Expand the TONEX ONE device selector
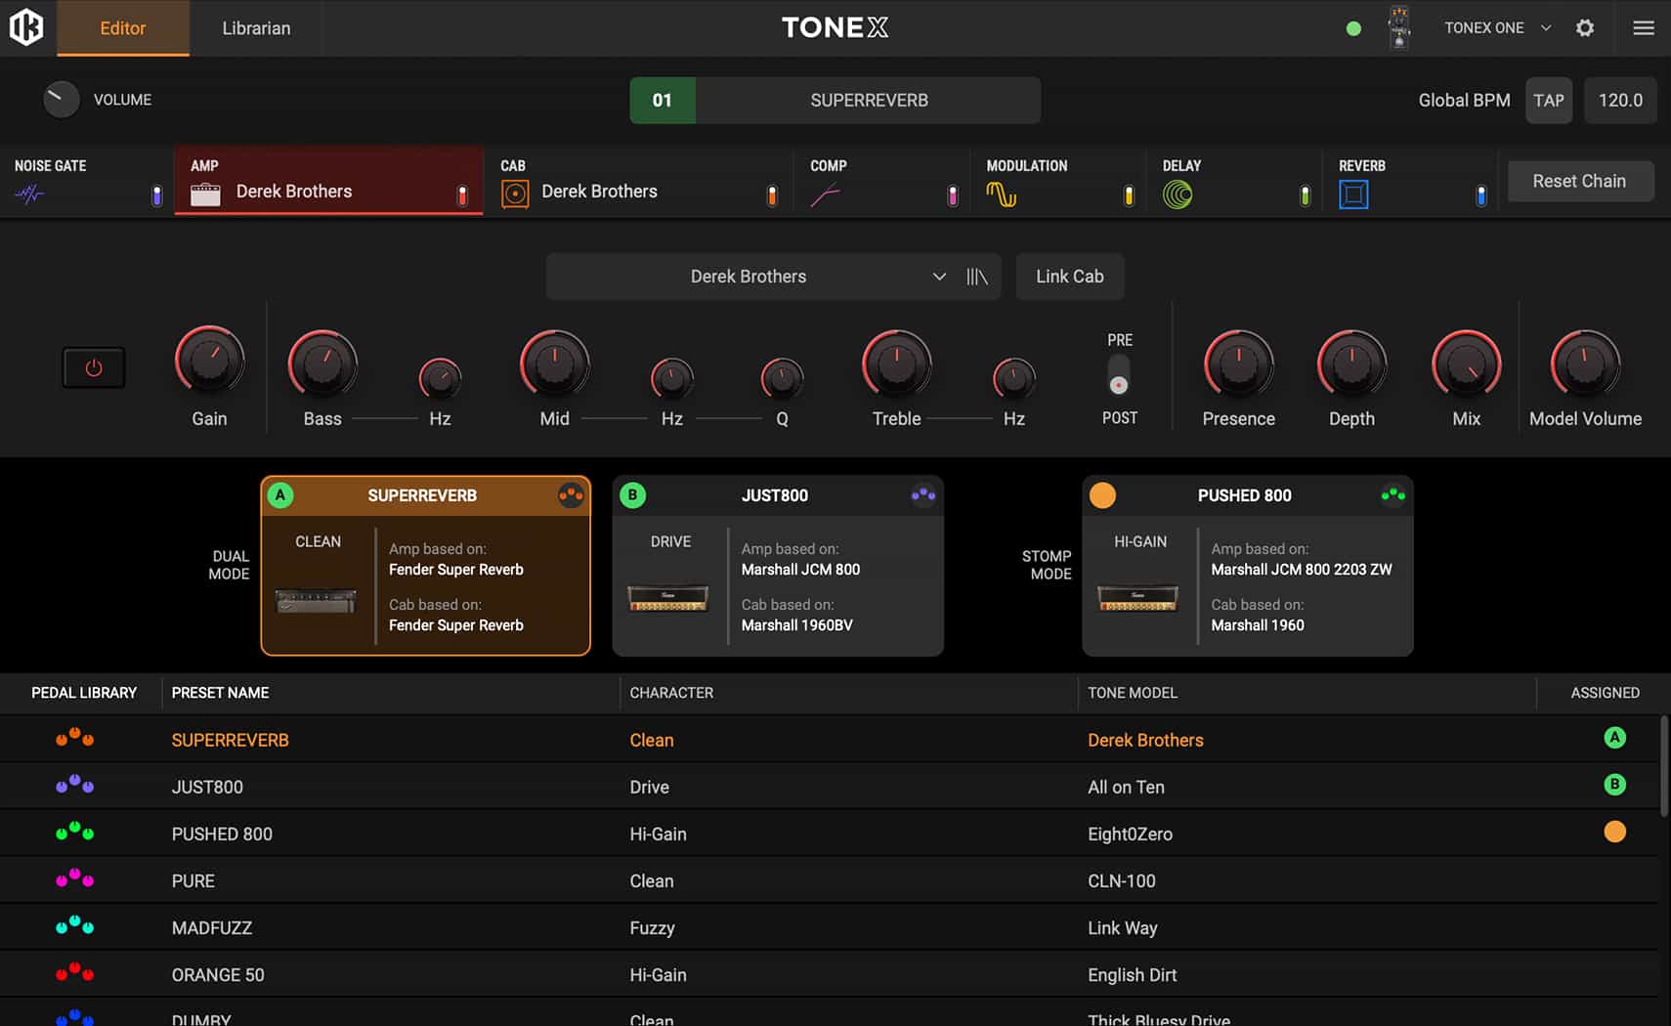The height and width of the screenshot is (1026, 1671). click(x=1495, y=27)
